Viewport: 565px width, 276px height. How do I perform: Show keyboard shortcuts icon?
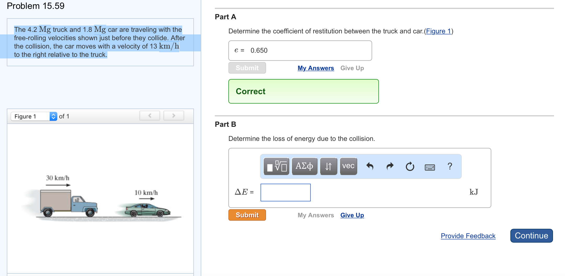430,167
